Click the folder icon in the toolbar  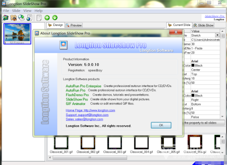(x=13, y=18)
